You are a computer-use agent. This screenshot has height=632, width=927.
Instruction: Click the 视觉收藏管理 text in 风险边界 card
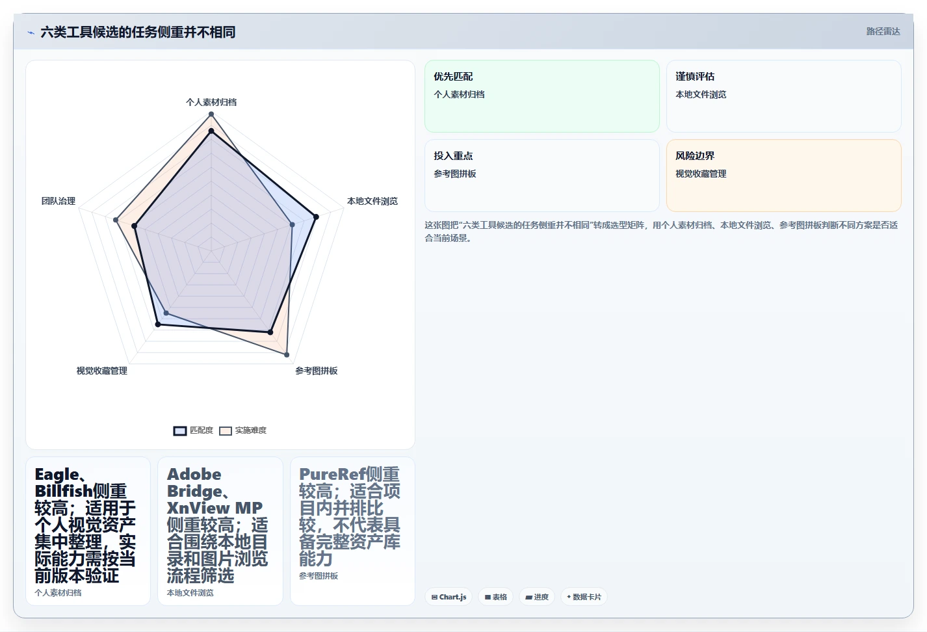(x=701, y=174)
